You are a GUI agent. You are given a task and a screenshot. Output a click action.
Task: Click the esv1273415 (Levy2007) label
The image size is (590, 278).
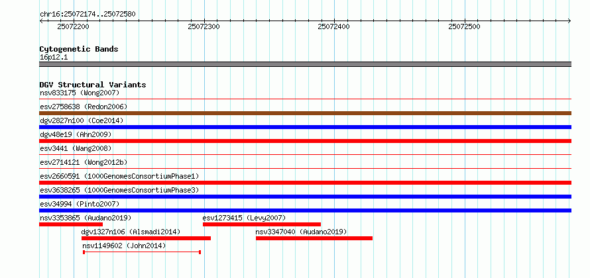(x=244, y=218)
